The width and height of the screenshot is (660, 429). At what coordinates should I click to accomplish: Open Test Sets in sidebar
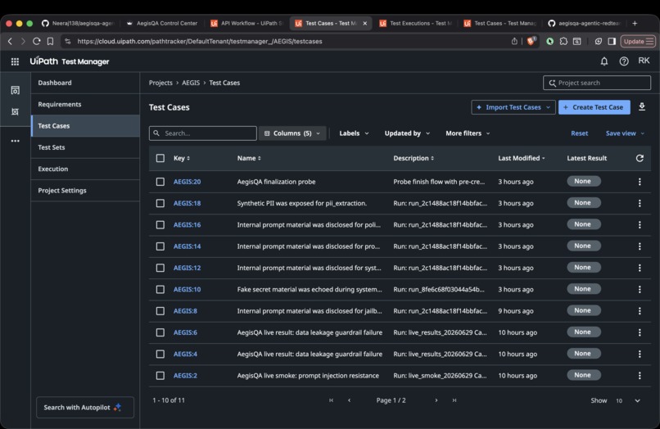pos(85,147)
